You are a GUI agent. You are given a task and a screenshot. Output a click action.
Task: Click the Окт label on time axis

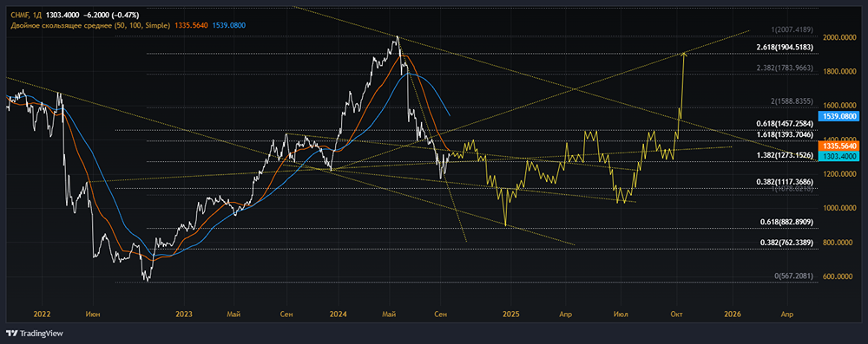click(x=676, y=315)
